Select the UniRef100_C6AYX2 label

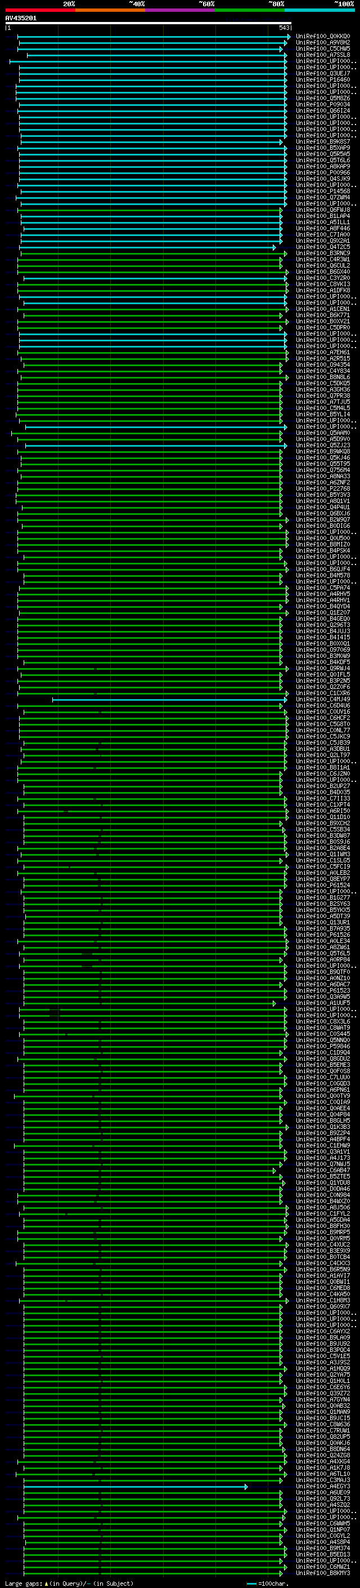(322, 1331)
